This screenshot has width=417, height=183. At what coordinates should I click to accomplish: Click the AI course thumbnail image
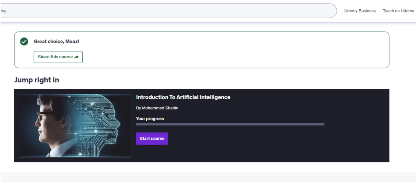pyautogui.click(x=75, y=125)
